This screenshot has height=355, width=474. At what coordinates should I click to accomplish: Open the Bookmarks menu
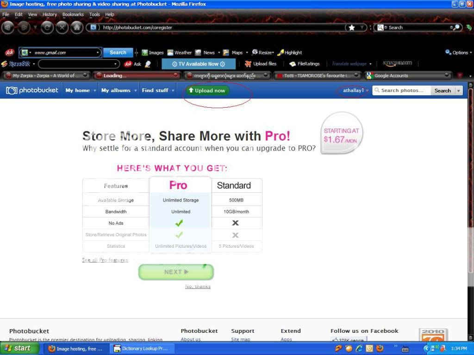click(x=73, y=14)
